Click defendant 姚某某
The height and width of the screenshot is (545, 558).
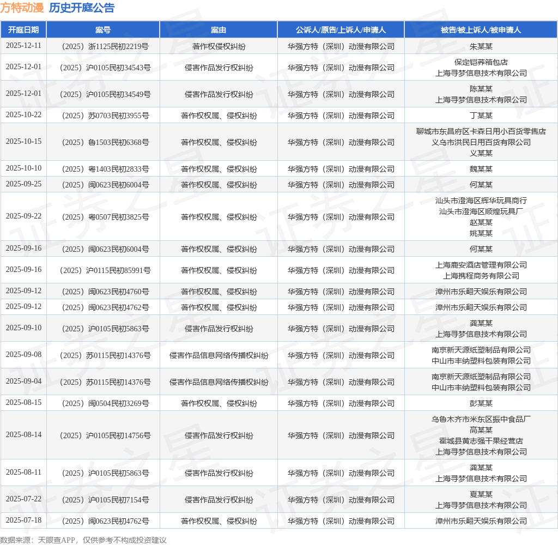[481, 233]
